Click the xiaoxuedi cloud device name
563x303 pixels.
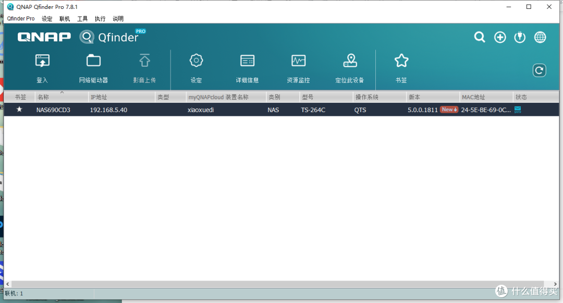201,110
